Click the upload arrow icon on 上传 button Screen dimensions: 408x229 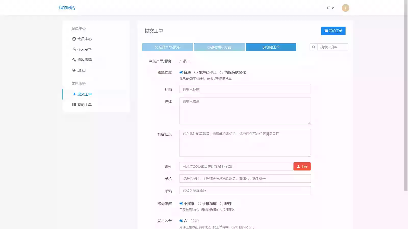point(298,166)
